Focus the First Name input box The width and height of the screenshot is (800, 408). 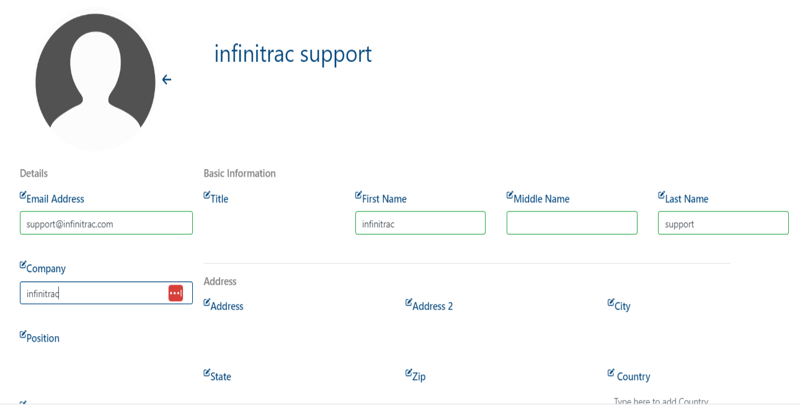point(420,223)
